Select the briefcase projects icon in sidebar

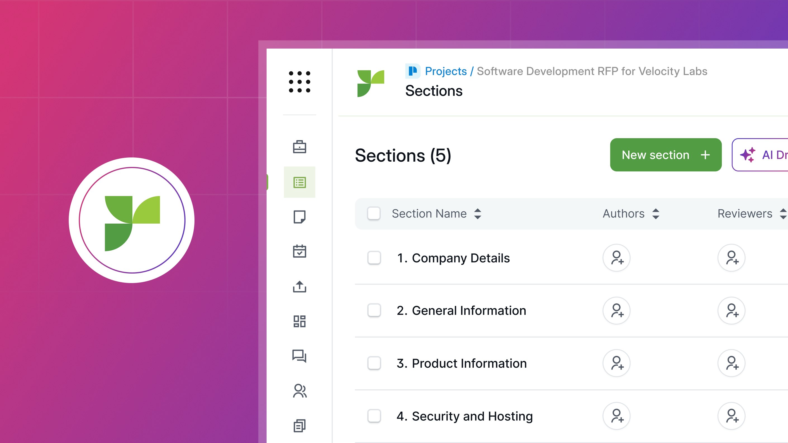pyautogui.click(x=300, y=147)
